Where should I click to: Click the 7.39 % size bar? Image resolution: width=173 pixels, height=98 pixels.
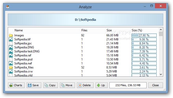click(x=144, y=51)
